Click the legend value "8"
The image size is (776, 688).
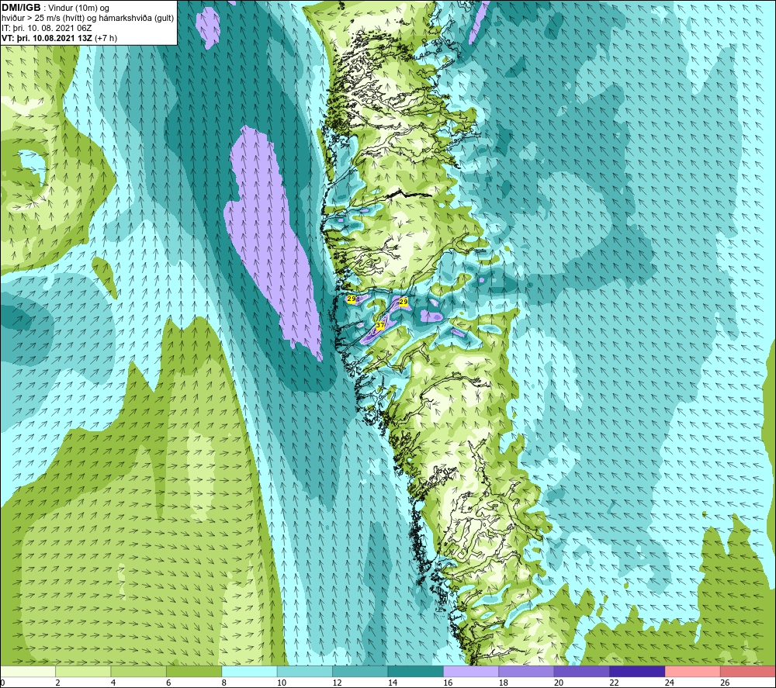(x=224, y=683)
